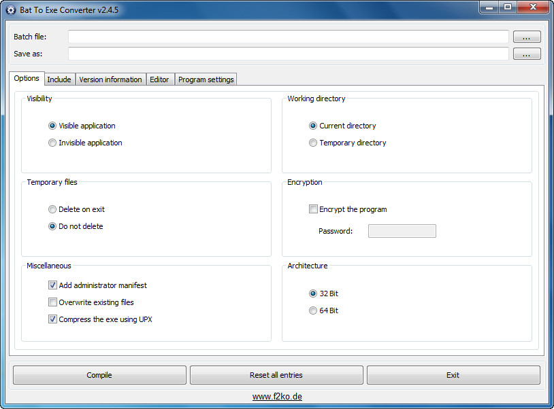Enable Overwrite existing files checkbox
554x409 pixels.
click(52, 302)
